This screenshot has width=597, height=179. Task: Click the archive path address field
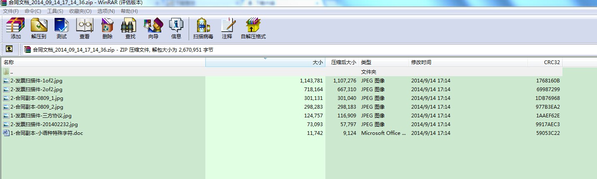(309, 50)
